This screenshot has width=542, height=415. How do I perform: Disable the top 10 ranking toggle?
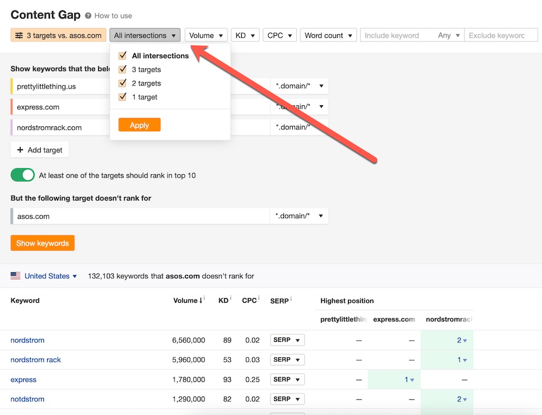23,175
